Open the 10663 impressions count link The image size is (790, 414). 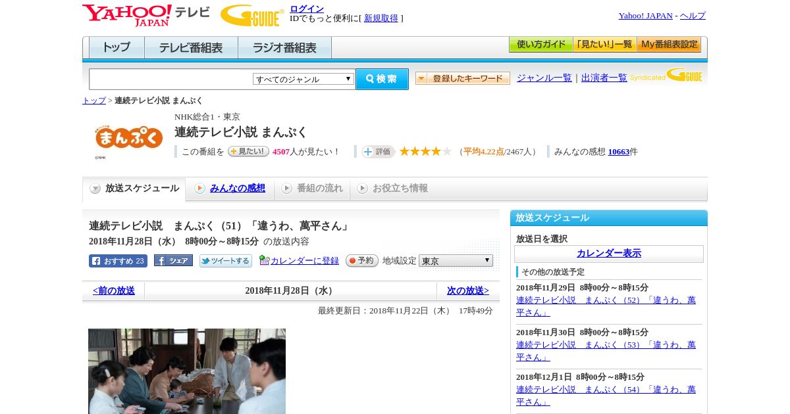point(619,152)
